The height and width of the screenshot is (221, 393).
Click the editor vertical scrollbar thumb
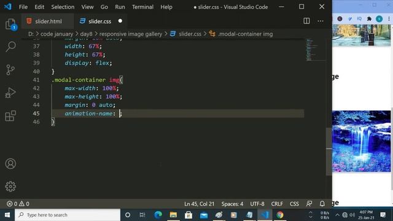tap(329, 152)
